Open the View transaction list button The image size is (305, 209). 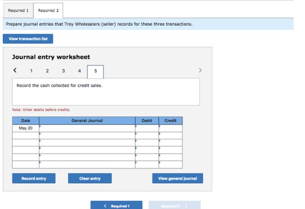[x=28, y=39]
